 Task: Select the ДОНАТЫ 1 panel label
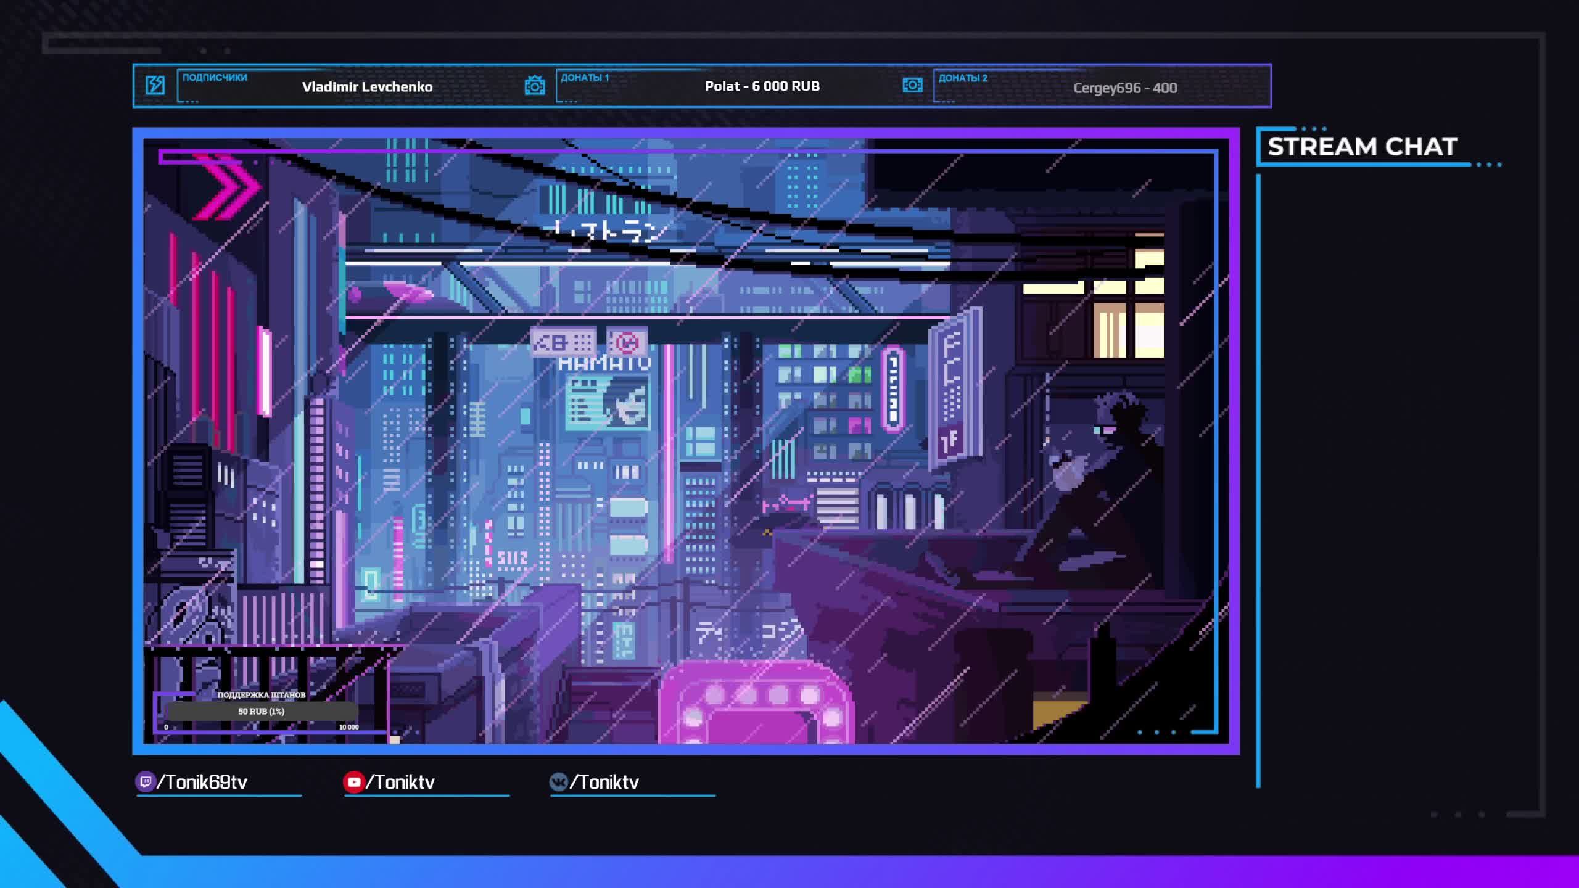(x=585, y=78)
